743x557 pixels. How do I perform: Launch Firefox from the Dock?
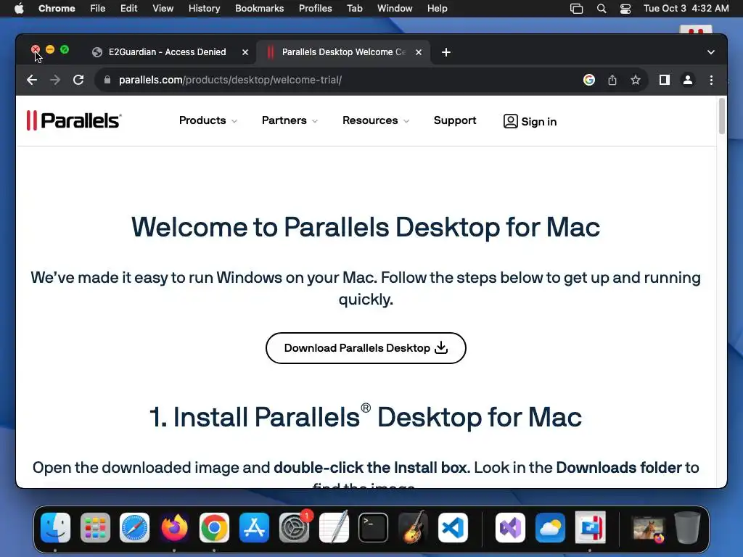[174, 528]
